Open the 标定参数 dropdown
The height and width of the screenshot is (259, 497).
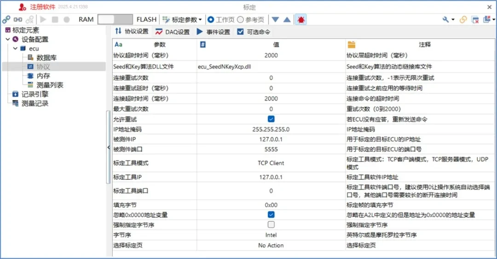(182, 19)
